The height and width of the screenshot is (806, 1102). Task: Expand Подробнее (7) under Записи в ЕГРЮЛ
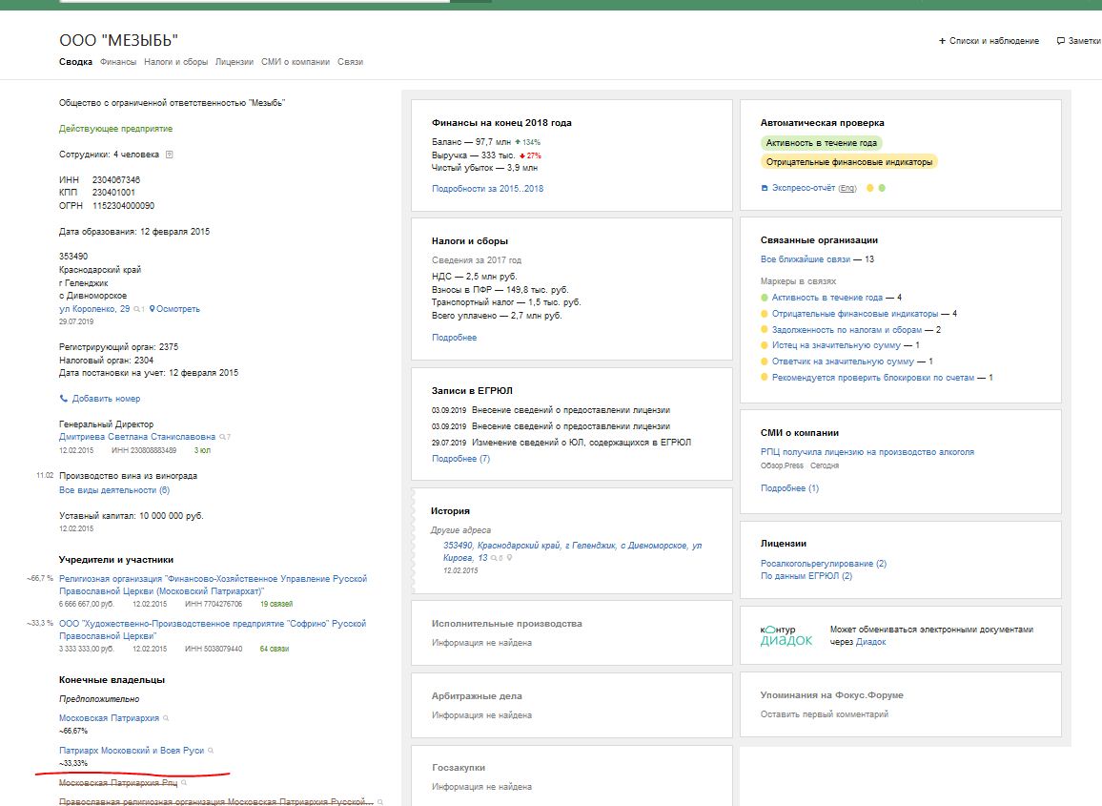460,459
